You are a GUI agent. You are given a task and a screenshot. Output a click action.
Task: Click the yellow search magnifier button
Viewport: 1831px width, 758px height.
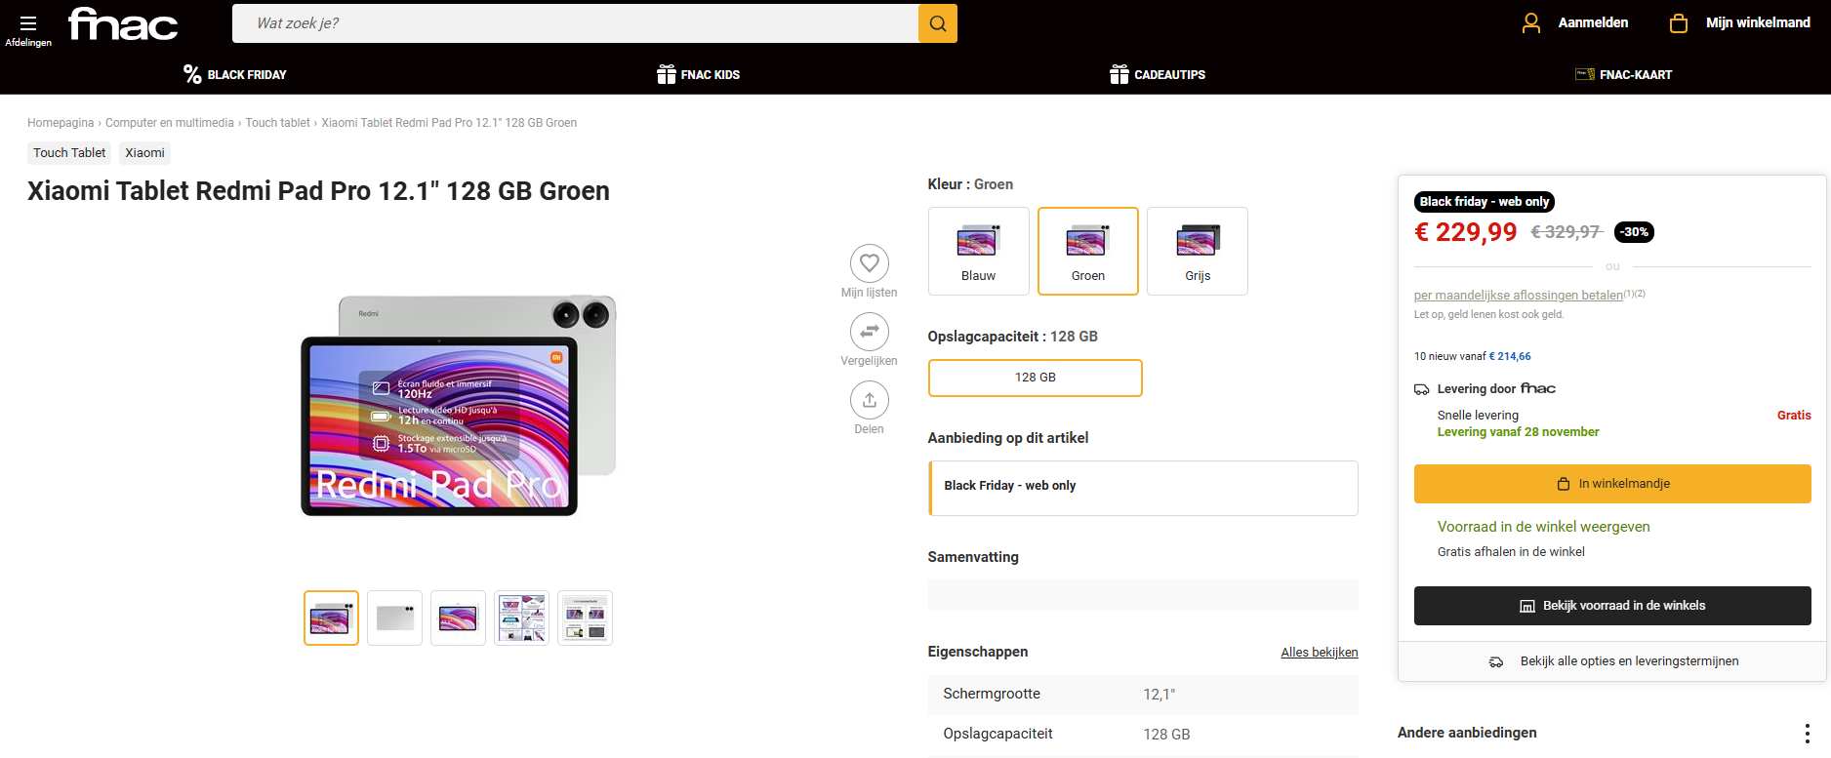tap(937, 23)
